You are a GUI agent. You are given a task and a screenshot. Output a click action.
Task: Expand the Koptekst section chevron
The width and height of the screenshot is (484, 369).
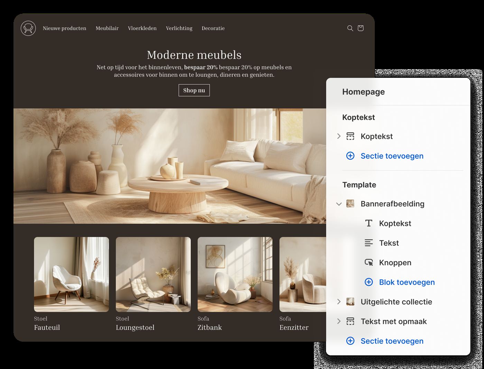coord(339,136)
